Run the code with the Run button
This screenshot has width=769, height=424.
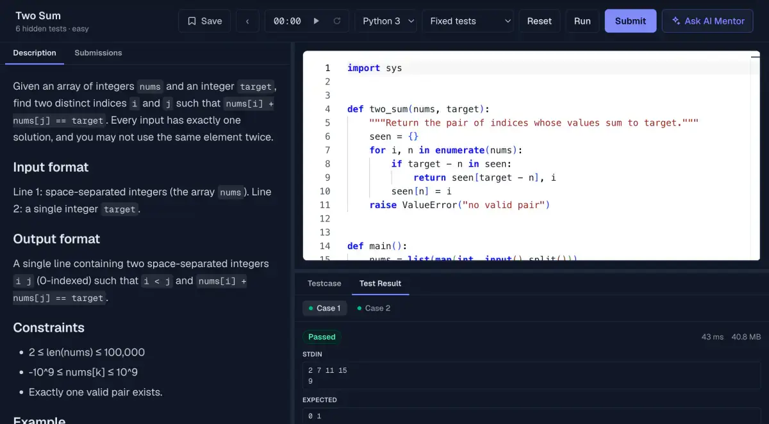point(583,21)
